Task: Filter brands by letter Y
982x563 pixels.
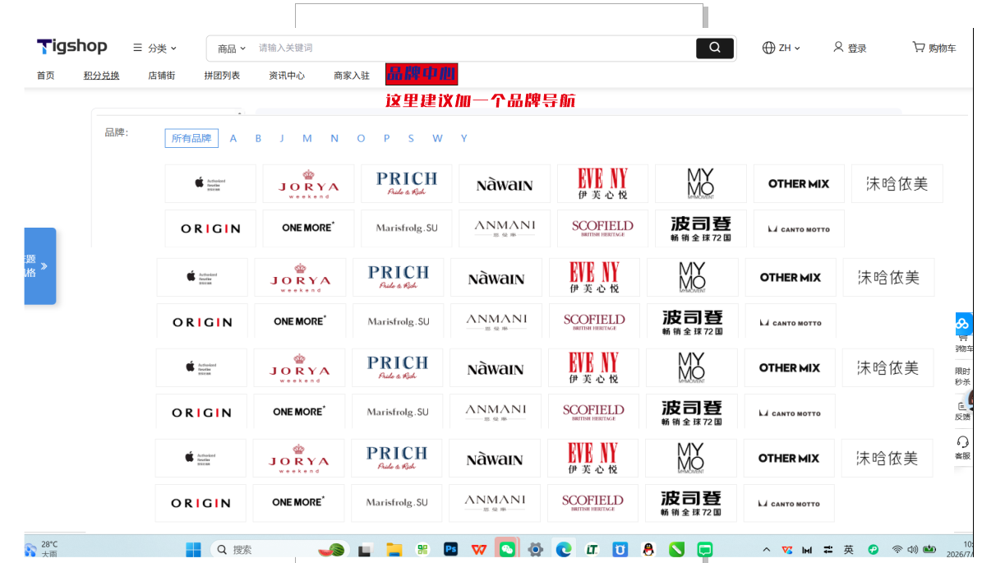Action: pyautogui.click(x=464, y=138)
